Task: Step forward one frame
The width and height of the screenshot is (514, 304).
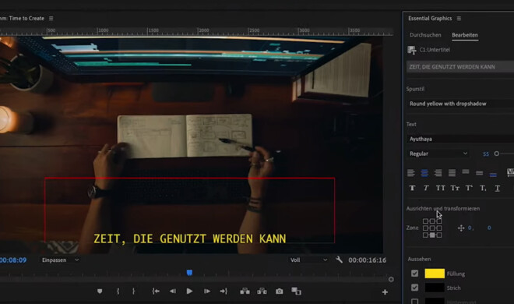Action: coord(207,292)
